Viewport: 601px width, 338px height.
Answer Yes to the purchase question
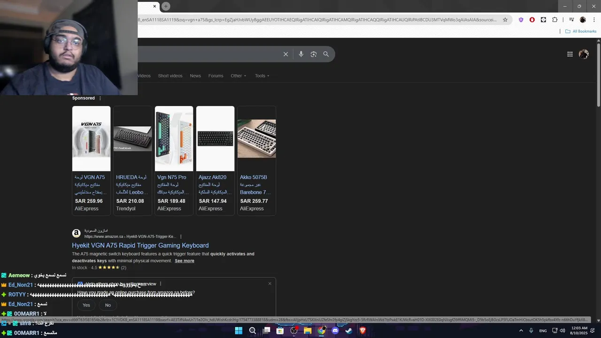point(86,305)
